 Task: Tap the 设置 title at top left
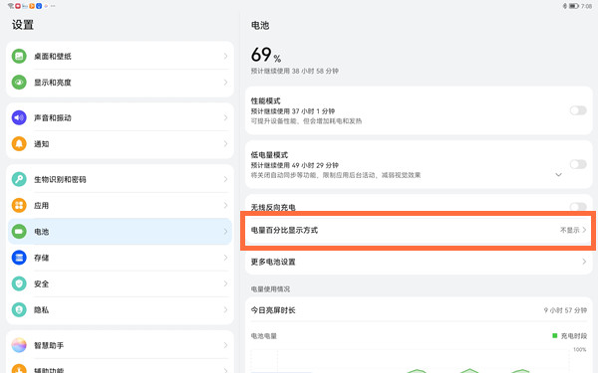tap(23, 25)
